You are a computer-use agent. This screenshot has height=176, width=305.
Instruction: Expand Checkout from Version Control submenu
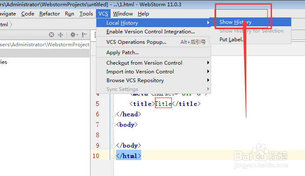[153, 63]
